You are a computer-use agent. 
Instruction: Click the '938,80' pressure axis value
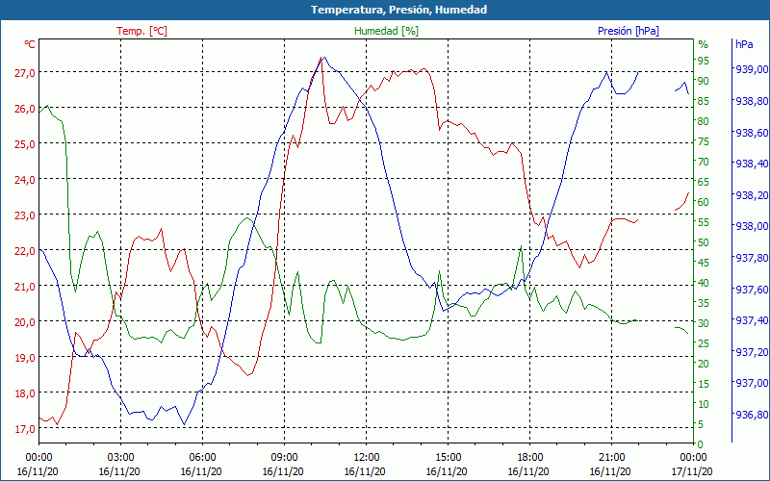(x=751, y=101)
